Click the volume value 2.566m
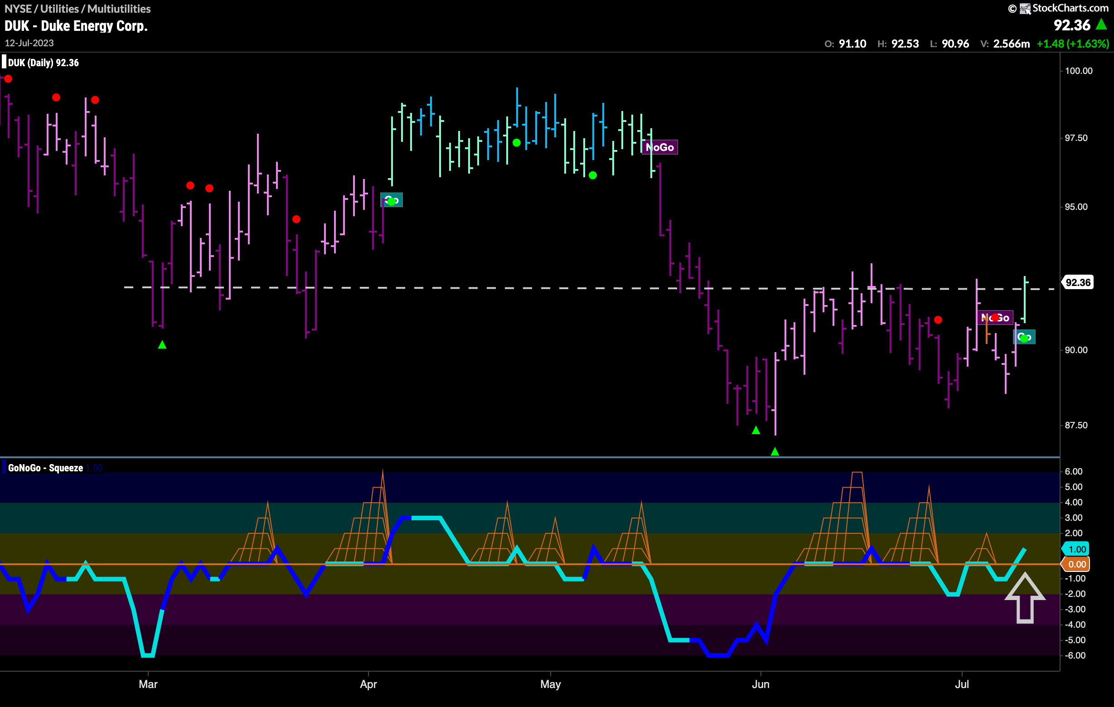This screenshot has width=1114, height=707. [x=1011, y=44]
